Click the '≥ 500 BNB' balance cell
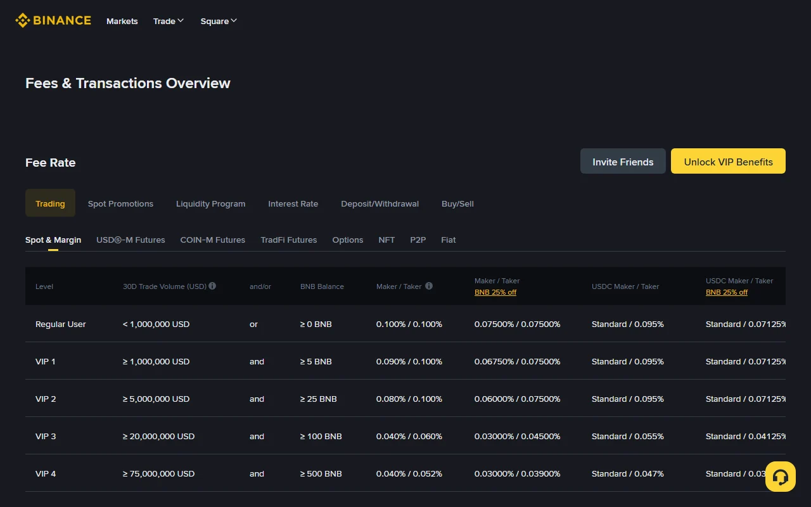Image resolution: width=811 pixels, height=507 pixels. point(321,473)
